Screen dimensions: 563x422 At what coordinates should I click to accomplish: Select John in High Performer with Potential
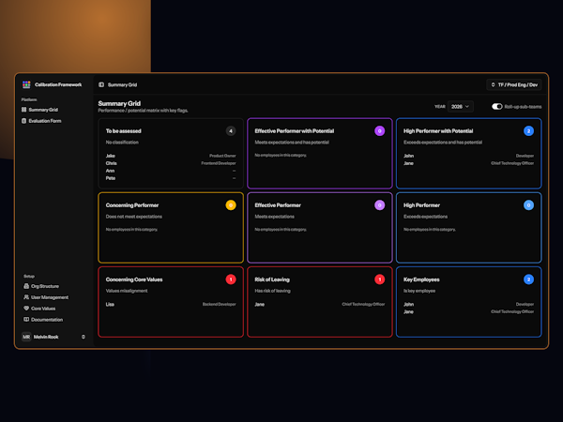[408, 156]
